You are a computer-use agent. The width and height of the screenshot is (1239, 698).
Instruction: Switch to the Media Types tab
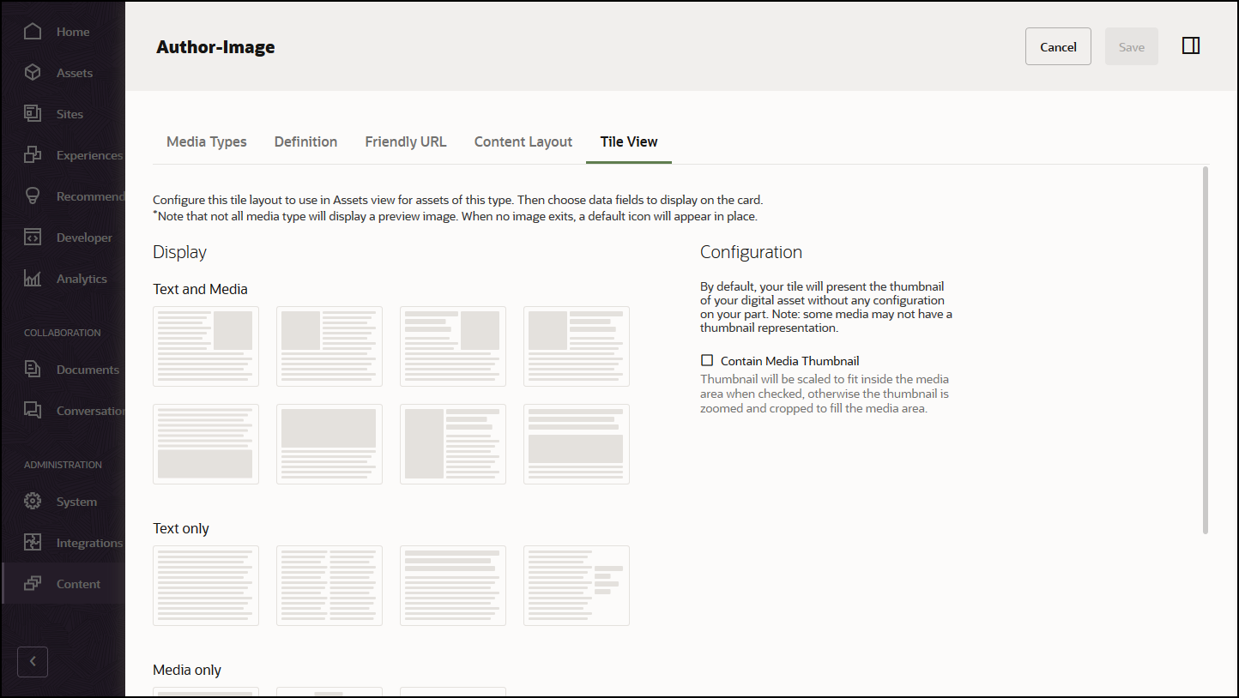(x=207, y=142)
